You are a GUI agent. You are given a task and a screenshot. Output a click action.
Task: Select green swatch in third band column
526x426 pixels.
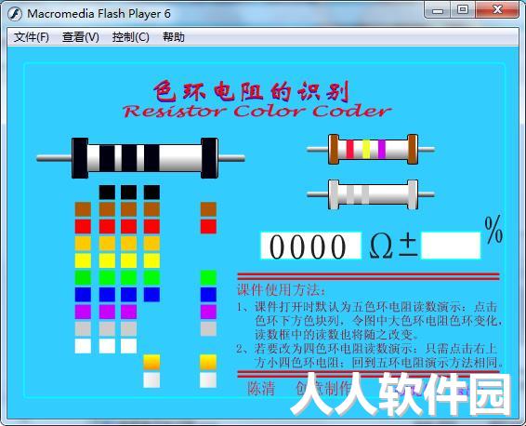129,277
